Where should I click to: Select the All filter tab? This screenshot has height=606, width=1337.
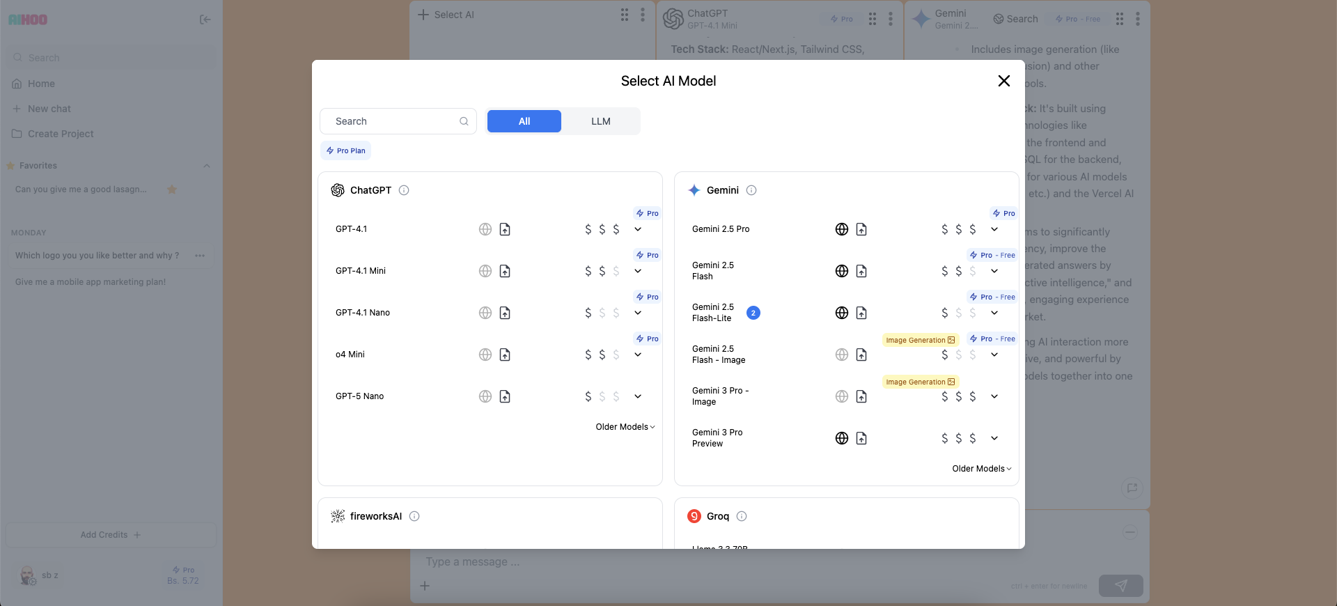tap(524, 121)
